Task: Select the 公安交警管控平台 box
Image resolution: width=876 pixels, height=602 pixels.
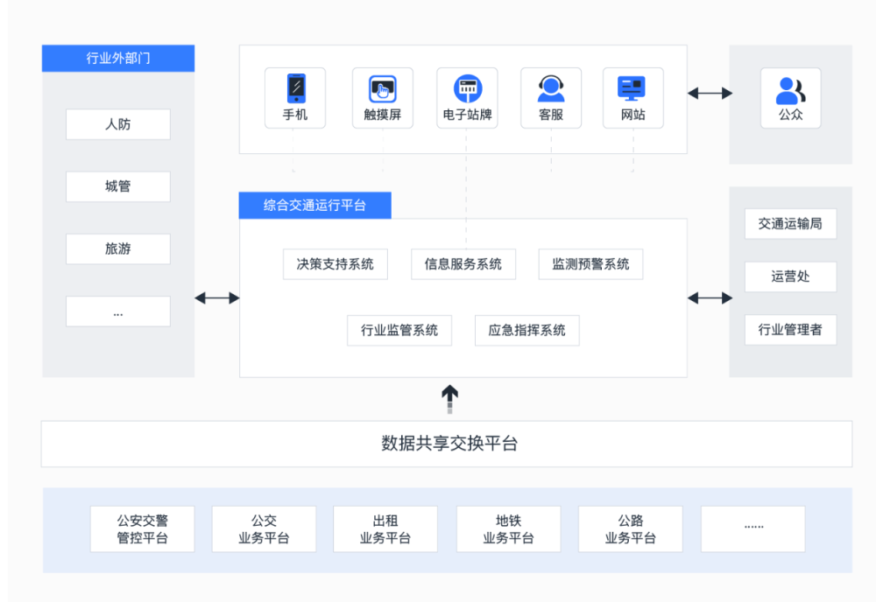Action: pyautogui.click(x=143, y=528)
